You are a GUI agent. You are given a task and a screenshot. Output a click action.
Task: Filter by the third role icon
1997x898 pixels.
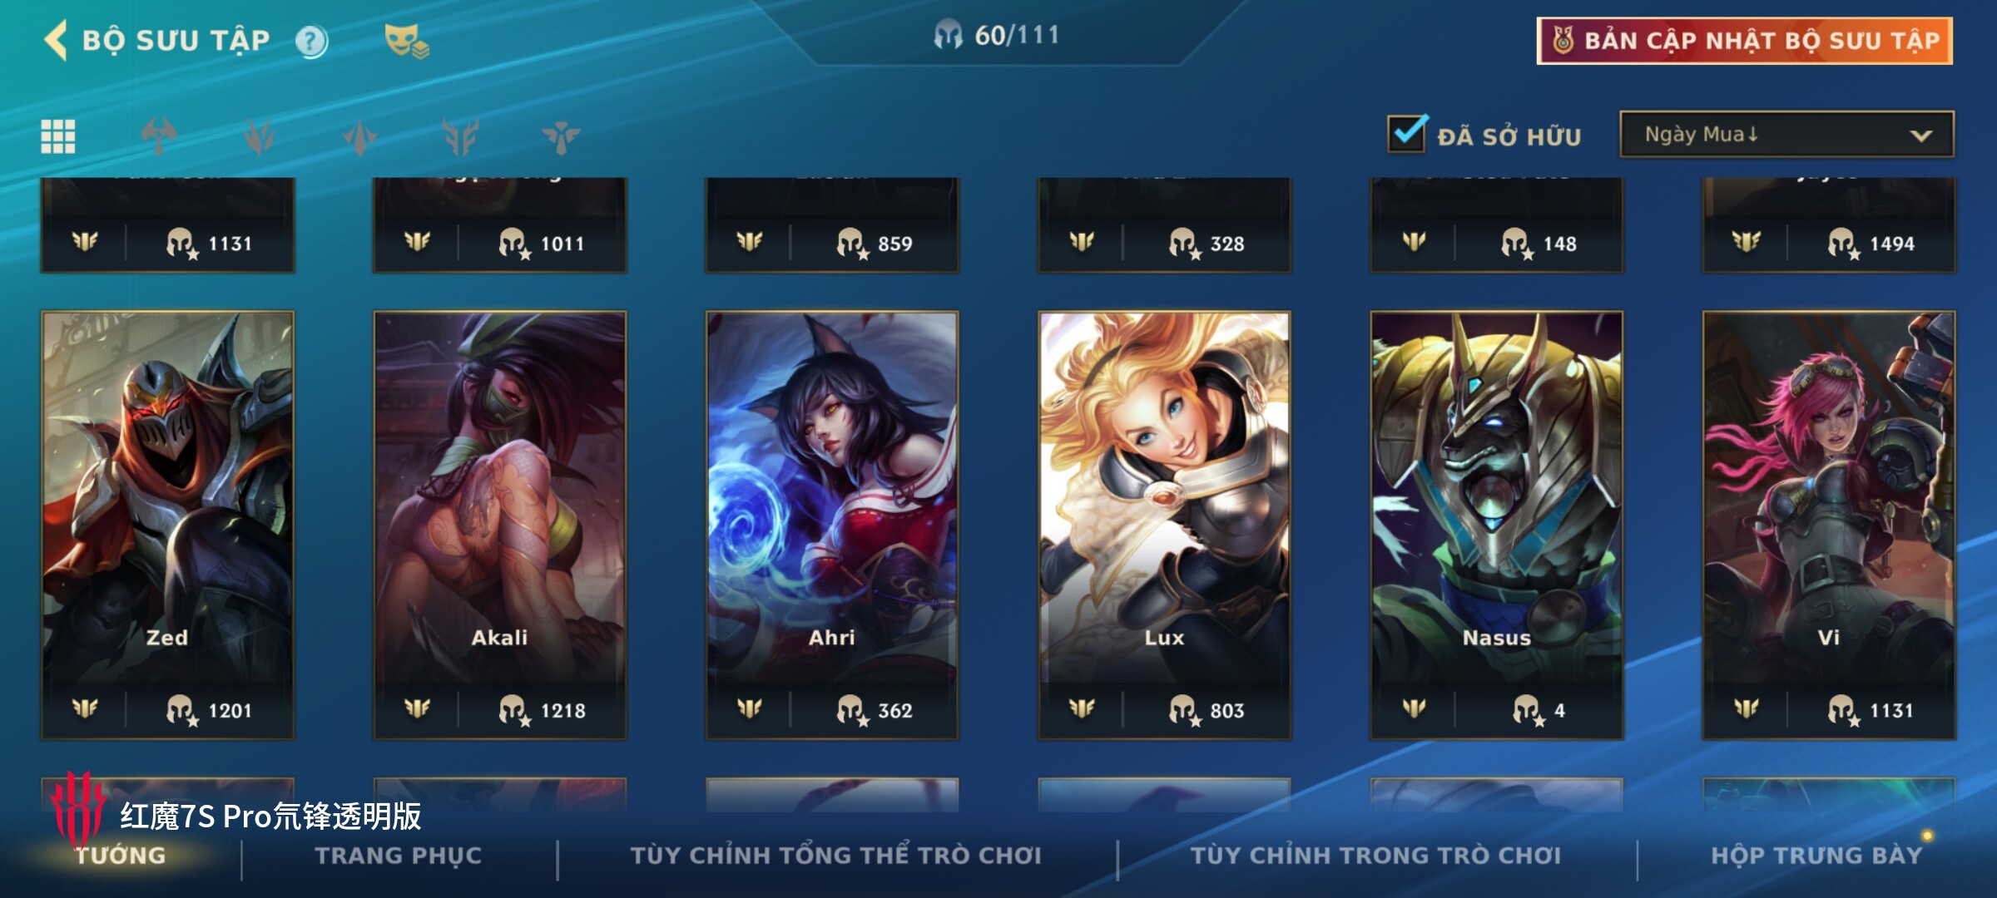pyautogui.click(x=360, y=136)
